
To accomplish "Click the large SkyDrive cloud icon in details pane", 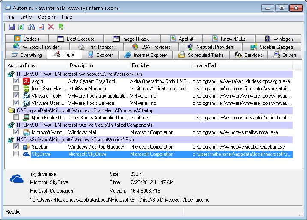I will tap(17, 178).
